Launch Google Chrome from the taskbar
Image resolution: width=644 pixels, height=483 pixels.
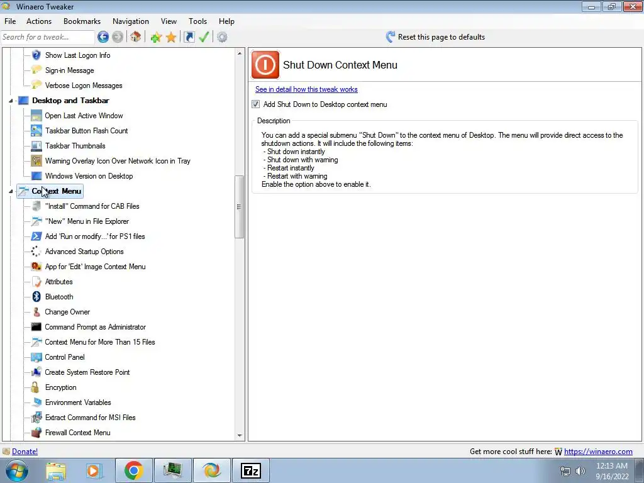coord(134,470)
